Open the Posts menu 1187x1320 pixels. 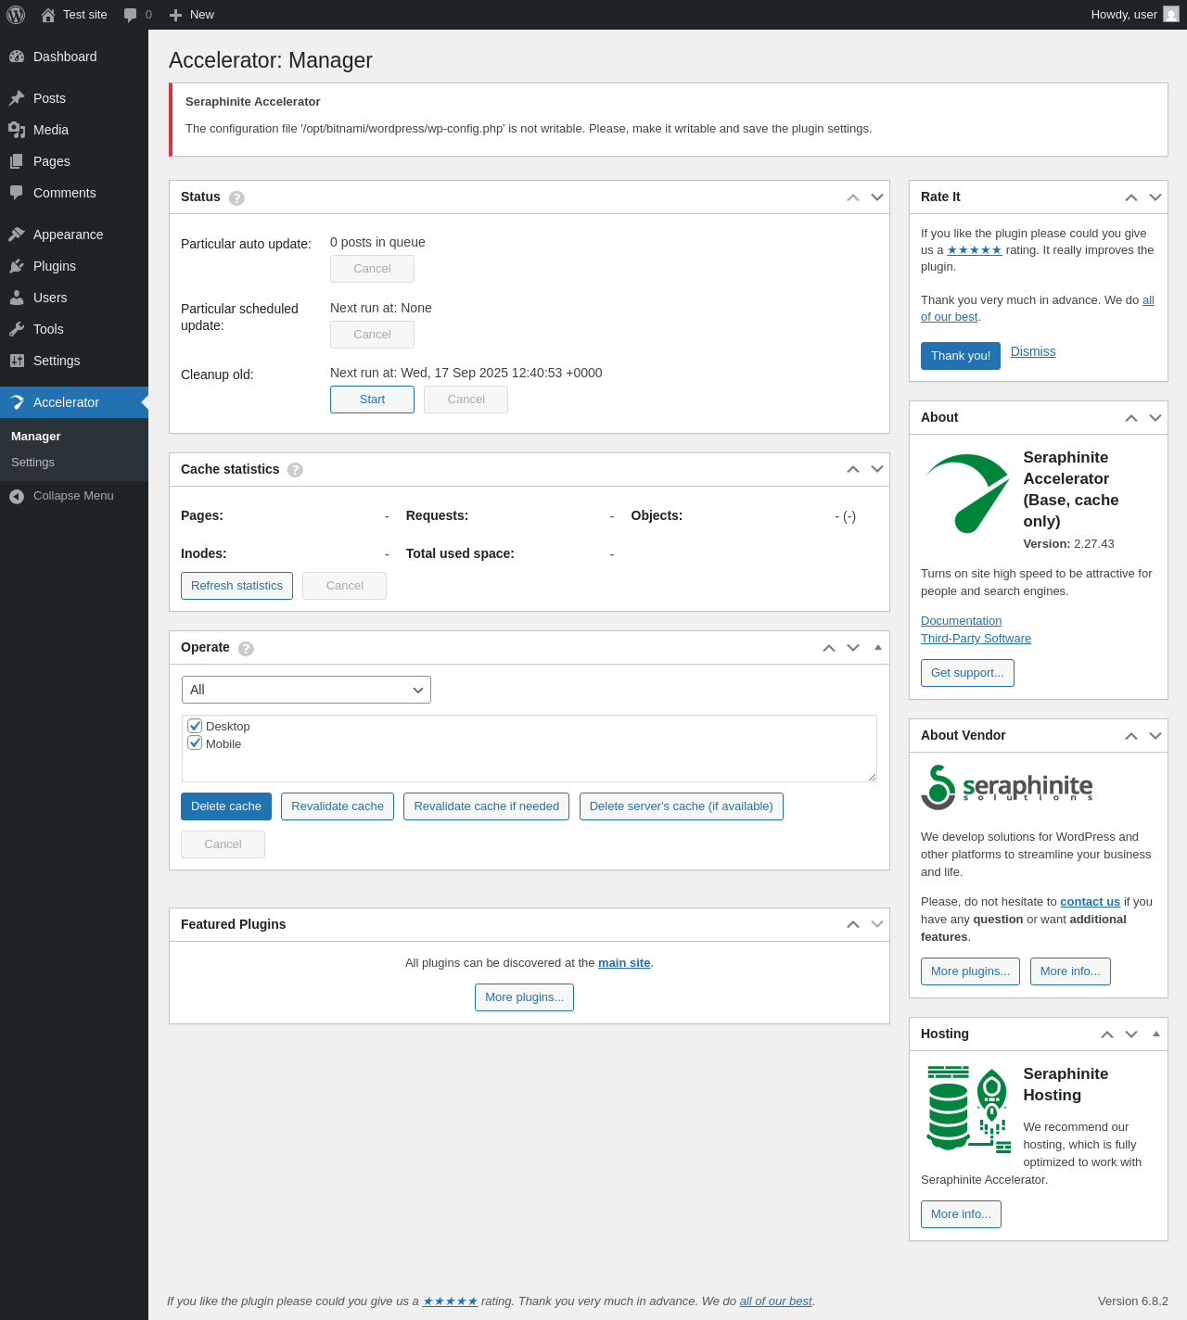(x=74, y=98)
